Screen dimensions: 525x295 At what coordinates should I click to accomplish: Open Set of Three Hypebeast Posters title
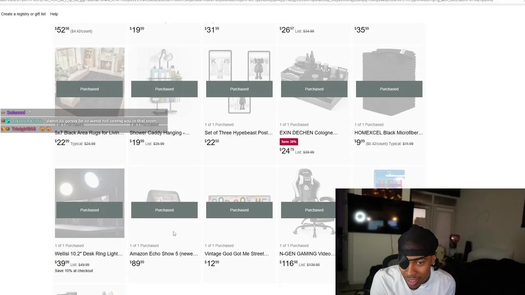[239, 133]
